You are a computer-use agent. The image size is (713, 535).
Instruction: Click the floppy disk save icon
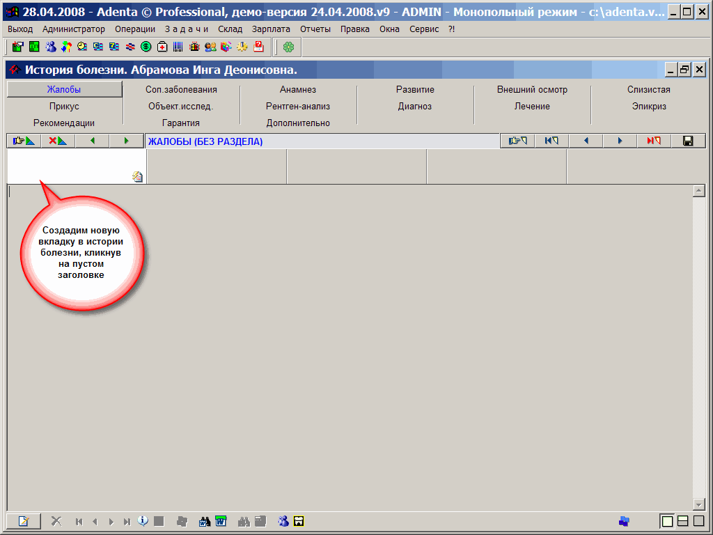tap(688, 141)
